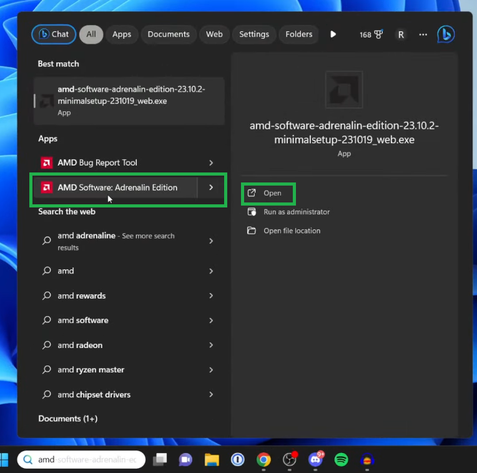477x473 pixels.
Task: Open the Windows Start button
Action: click(4, 460)
